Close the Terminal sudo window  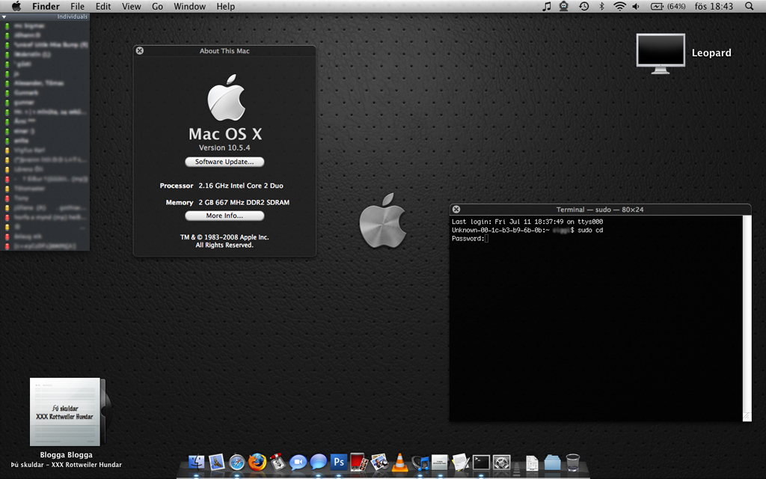click(456, 210)
